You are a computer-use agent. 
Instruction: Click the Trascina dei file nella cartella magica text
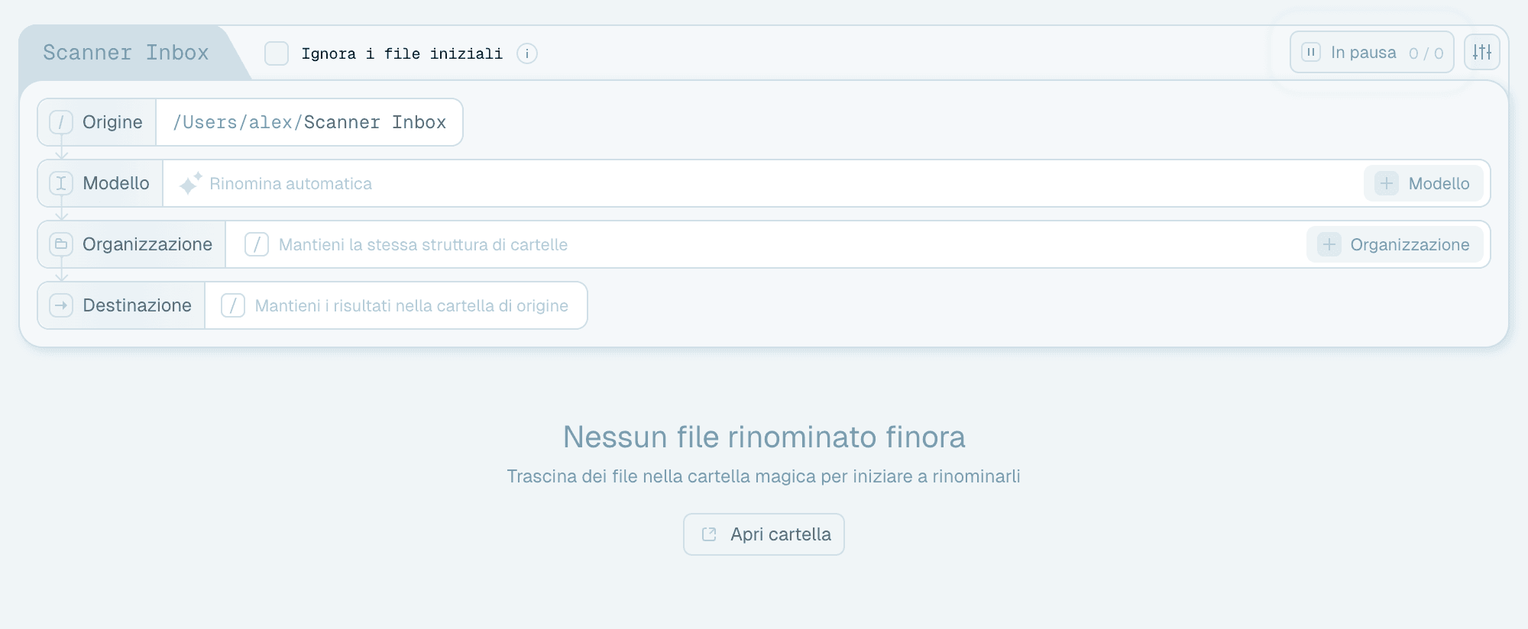764,476
